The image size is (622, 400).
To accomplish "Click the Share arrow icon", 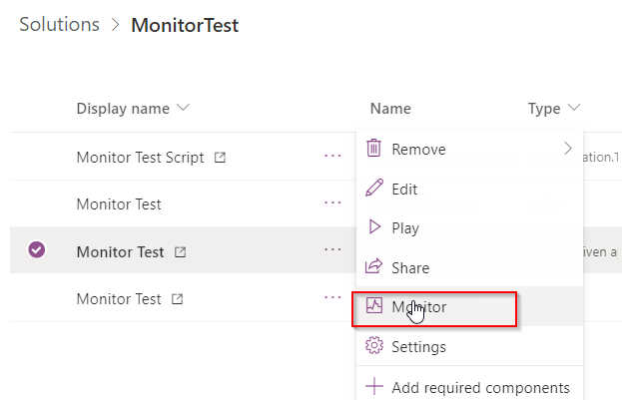I will tap(373, 266).
